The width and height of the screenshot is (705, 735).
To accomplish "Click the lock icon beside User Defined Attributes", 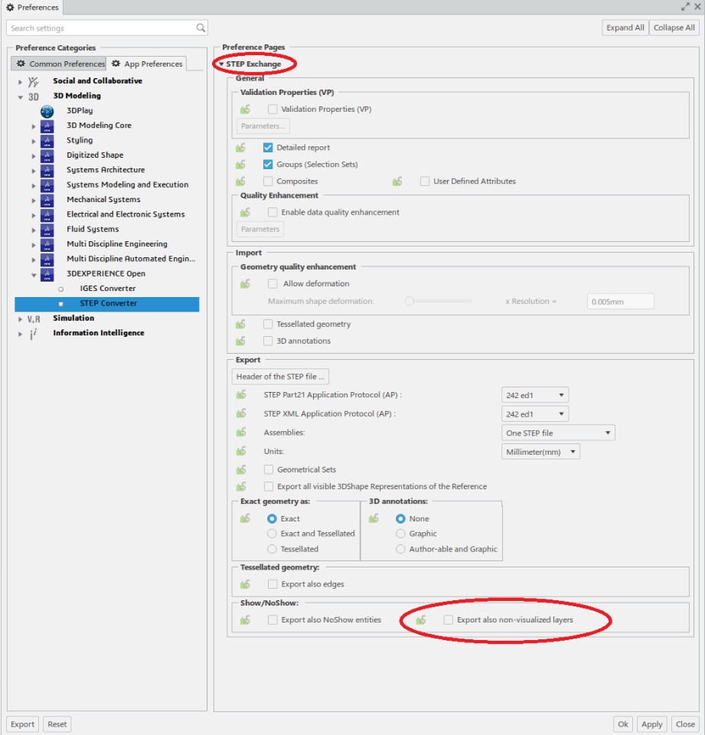I will [x=397, y=181].
